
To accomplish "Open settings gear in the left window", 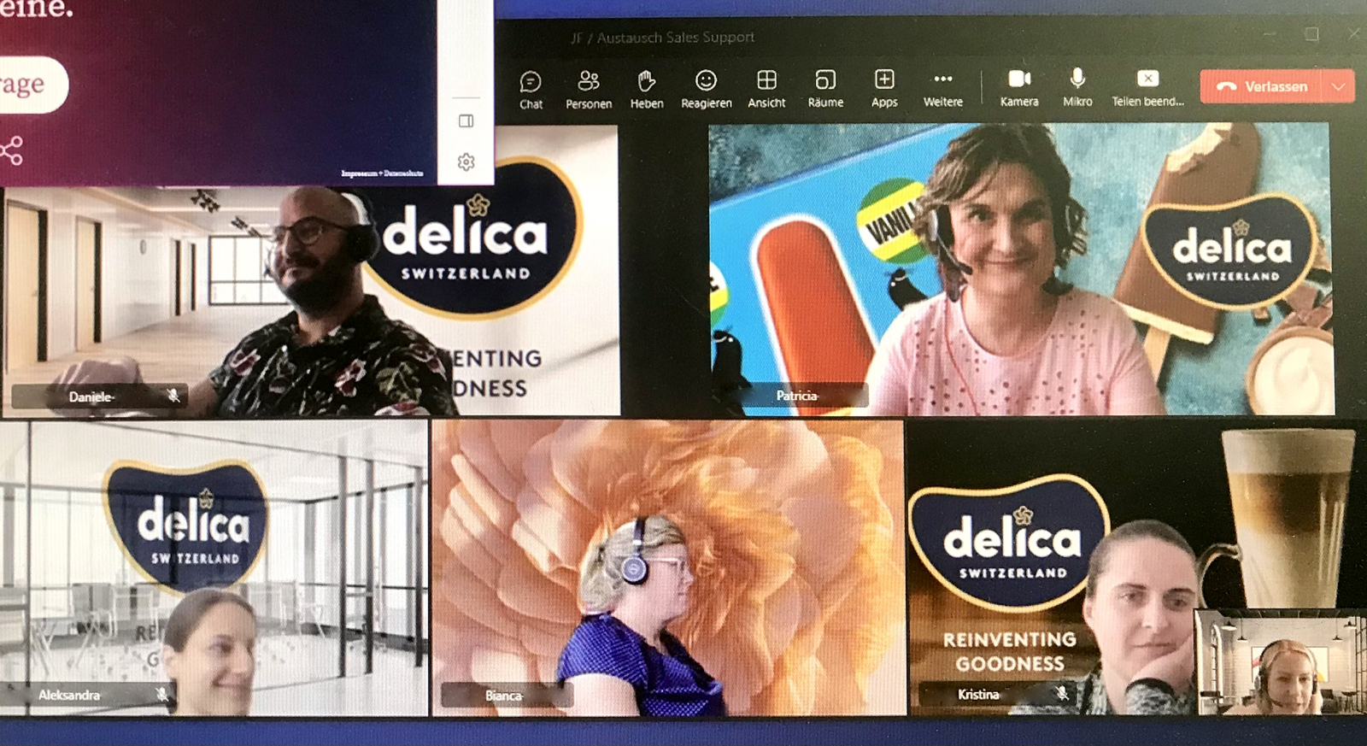I will click(466, 162).
